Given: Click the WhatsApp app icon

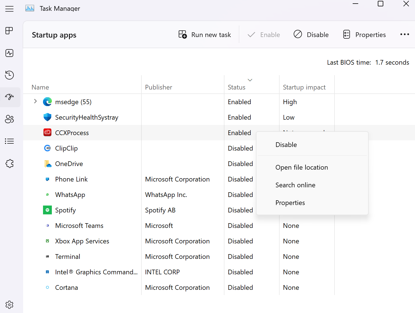Looking at the screenshot, I should (x=47, y=195).
